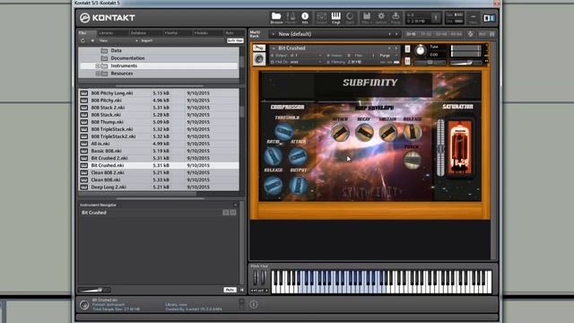Expand the Instruments folder in the tree
574x323 pixels.
[x=98, y=65]
